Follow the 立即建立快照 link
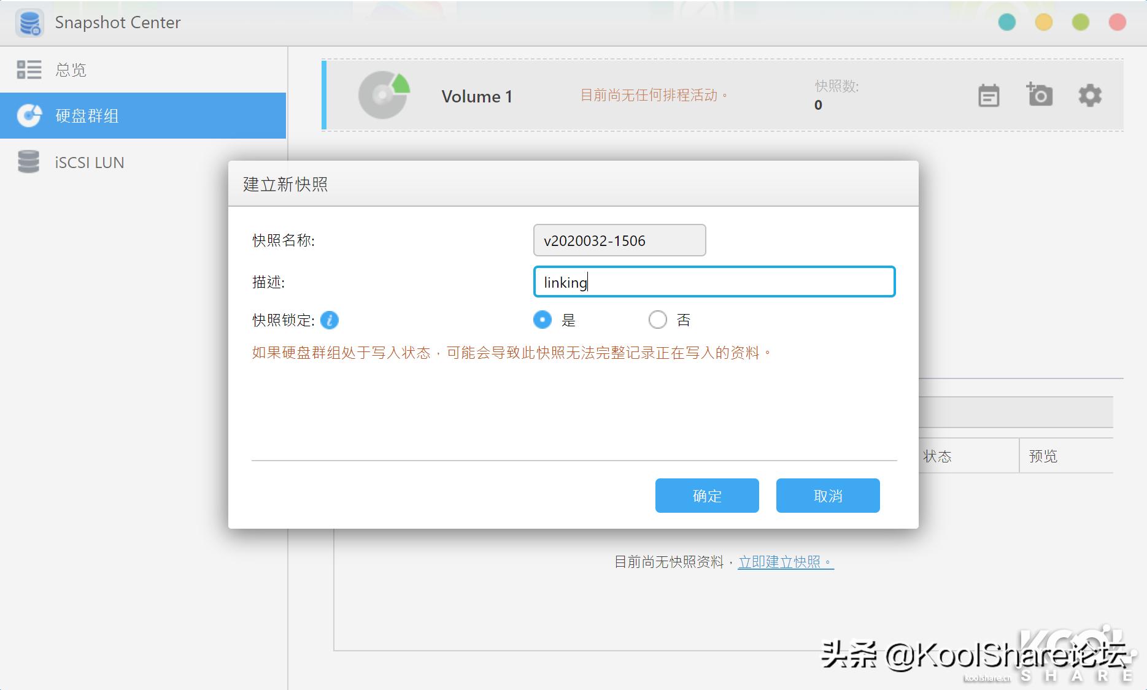This screenshot has width=1147, height=690. click(783, 561)
